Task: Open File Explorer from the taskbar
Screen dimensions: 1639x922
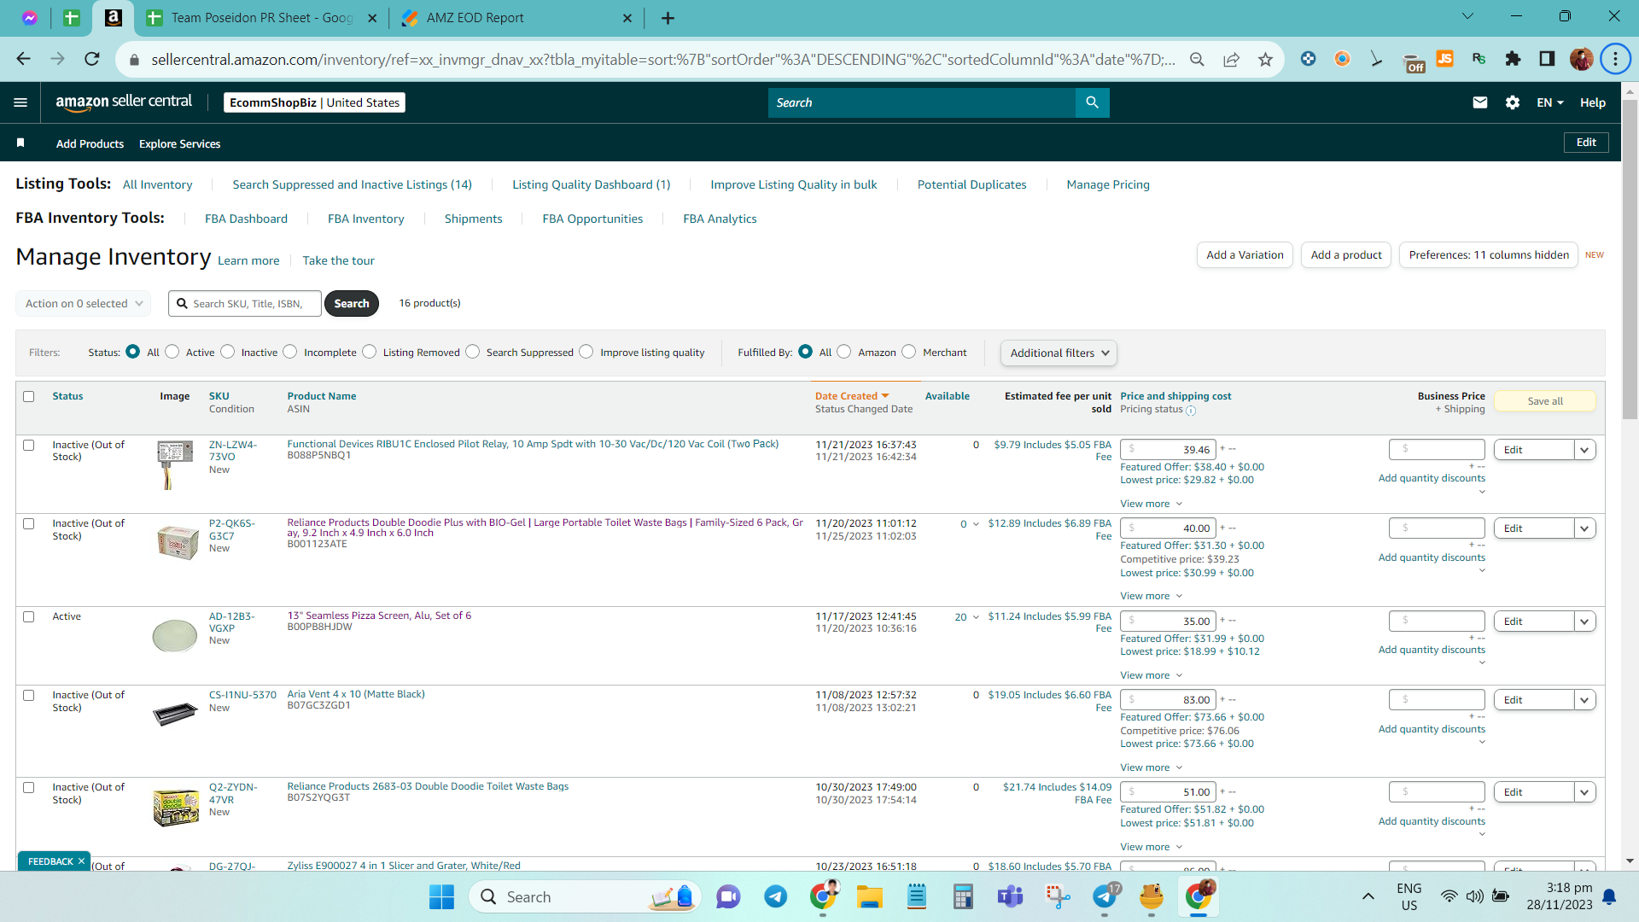Action: [x=869, y=896]
